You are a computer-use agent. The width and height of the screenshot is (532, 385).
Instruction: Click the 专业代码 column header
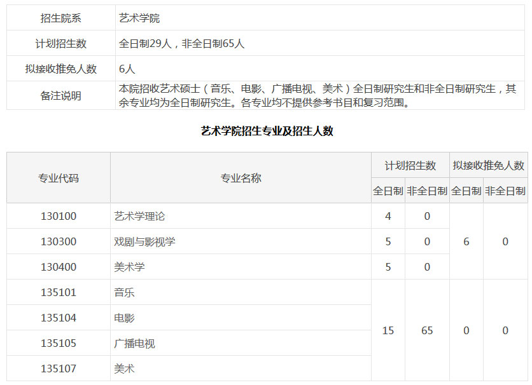tap(59, 178)
